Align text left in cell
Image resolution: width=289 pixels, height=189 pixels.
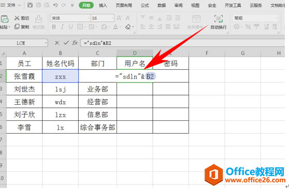coord(142,27)
